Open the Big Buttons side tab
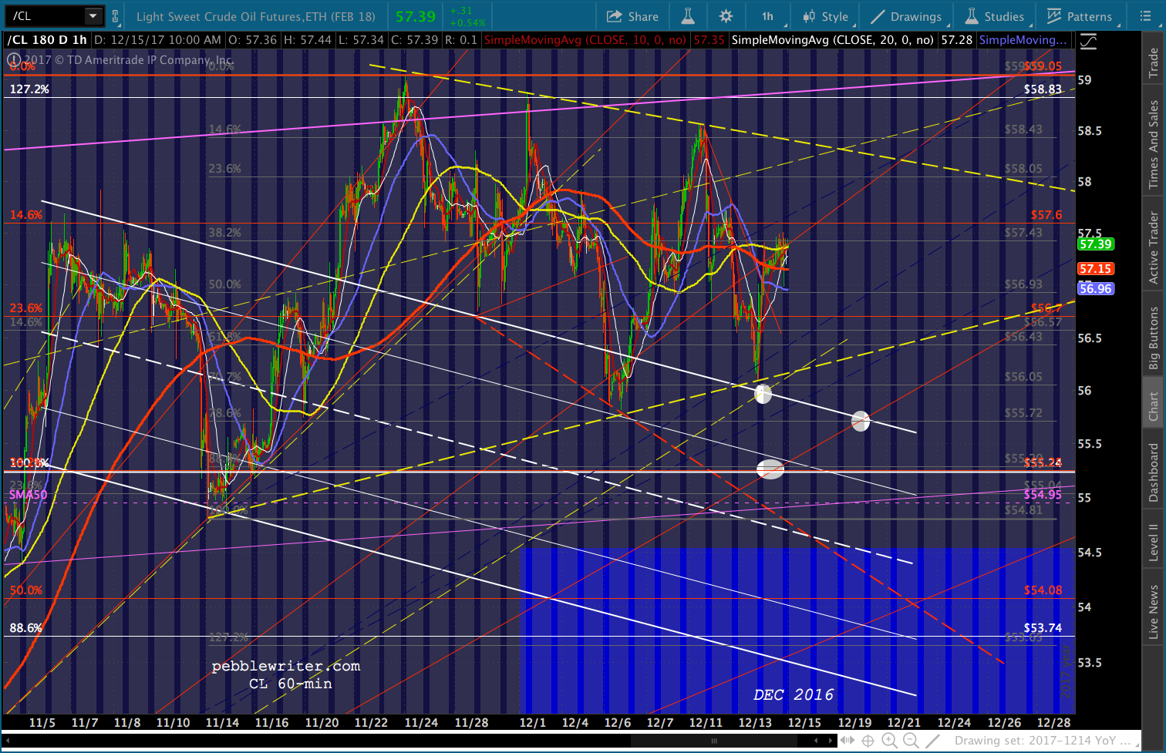 1154,338
